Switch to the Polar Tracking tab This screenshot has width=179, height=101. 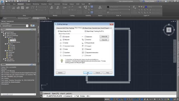tap(70, 28)
